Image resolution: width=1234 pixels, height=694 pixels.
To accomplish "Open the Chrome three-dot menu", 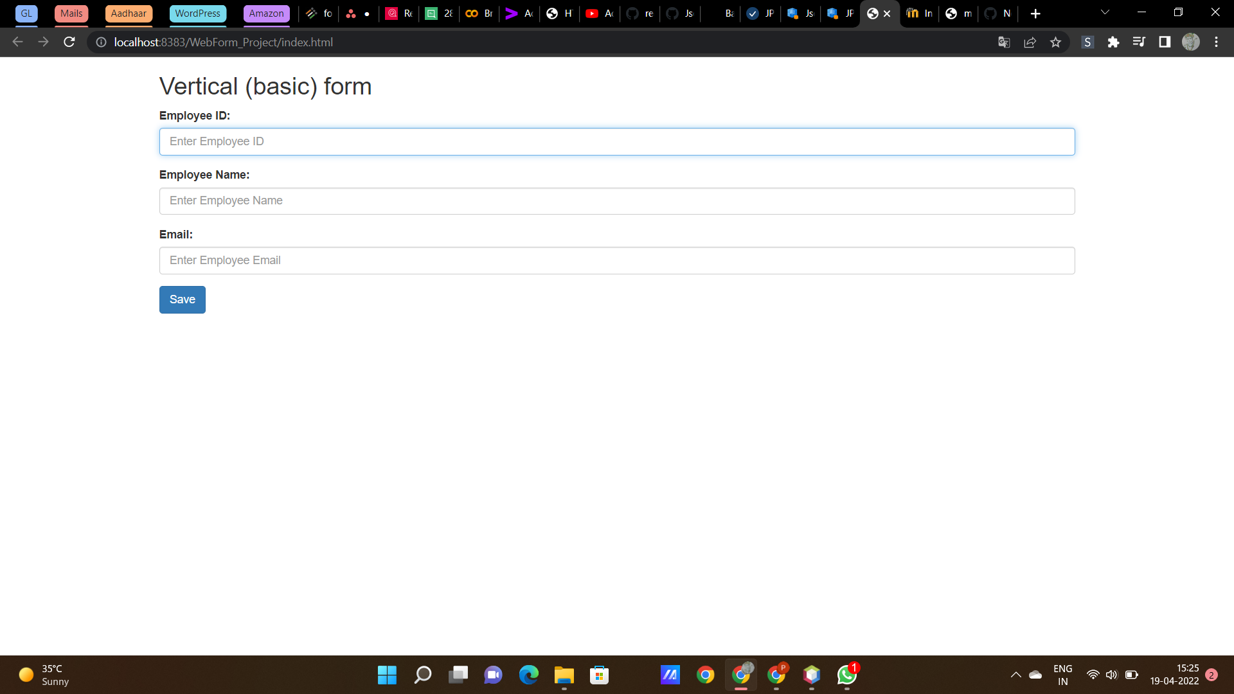I will (1216, 42).
